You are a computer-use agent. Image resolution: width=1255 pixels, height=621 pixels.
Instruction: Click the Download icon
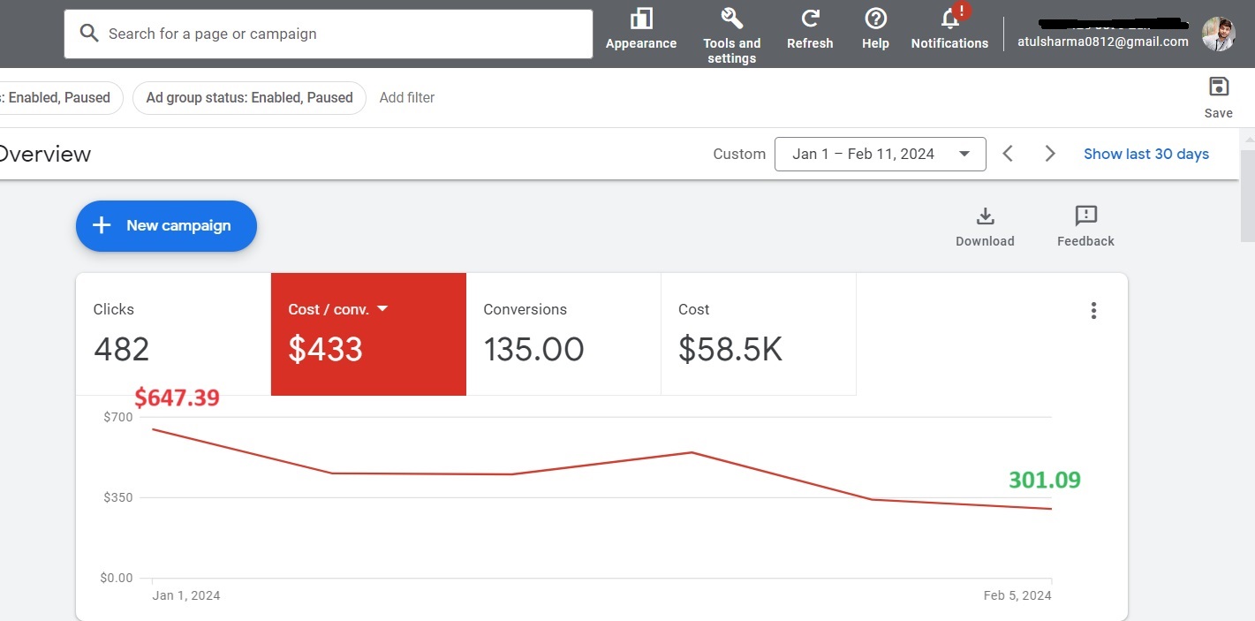click(x=985, y=216)
